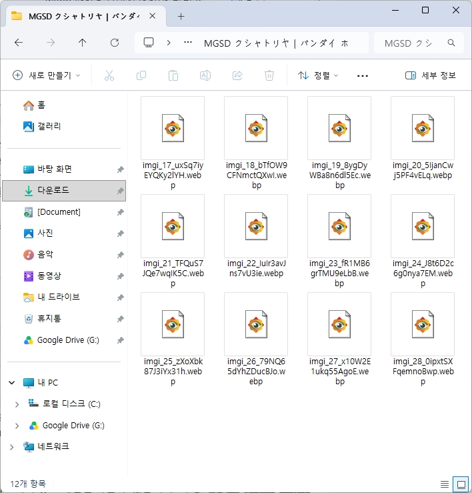
Task: Click the Rename icon in toolbar
Action: 205,75
